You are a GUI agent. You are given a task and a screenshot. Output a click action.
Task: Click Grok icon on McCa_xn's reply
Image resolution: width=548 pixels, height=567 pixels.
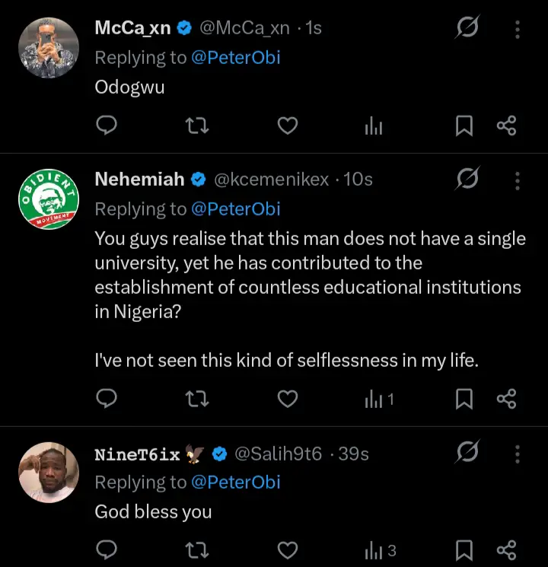467,30
